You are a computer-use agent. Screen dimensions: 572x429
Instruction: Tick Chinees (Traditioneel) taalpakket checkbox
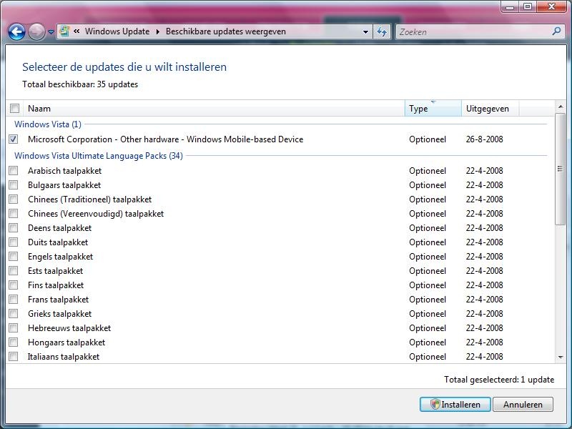(x=14, y=199)
